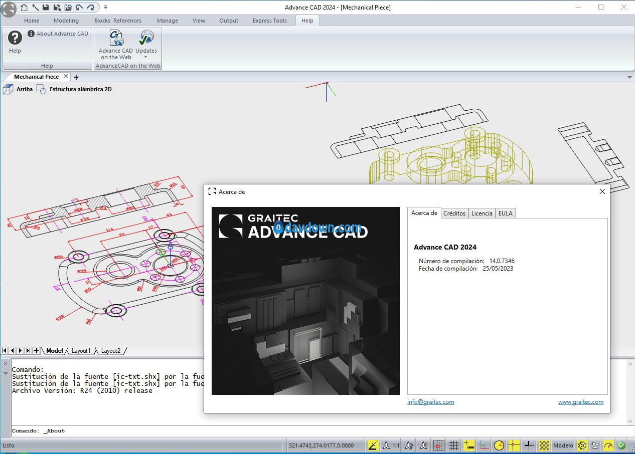
Task: Click the Help question mark ribbon button
Action: [15, 42]
